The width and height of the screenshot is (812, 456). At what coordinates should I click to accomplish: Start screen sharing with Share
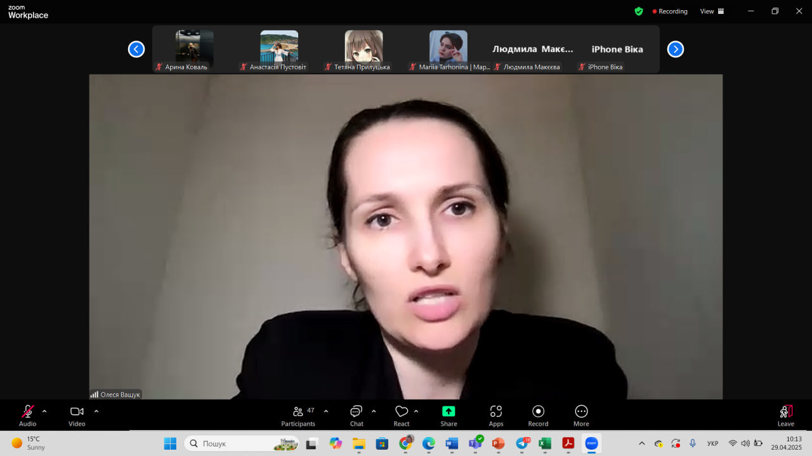click(449, 415)
